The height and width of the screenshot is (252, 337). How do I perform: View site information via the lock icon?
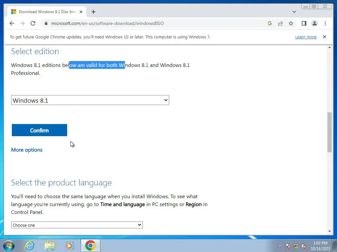46,23
